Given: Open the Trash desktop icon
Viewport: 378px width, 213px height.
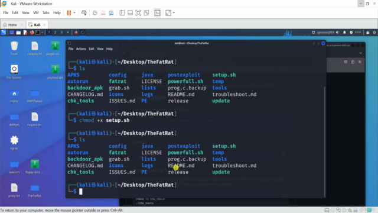Looking at the screenshot, I should [14, 49].
